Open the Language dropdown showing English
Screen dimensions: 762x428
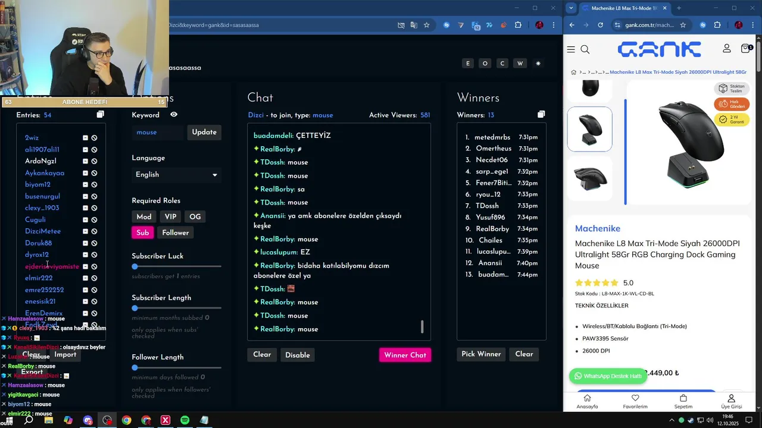(177, 175)
